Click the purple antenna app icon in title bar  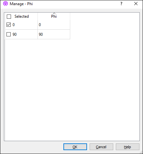tap(5, 4)
